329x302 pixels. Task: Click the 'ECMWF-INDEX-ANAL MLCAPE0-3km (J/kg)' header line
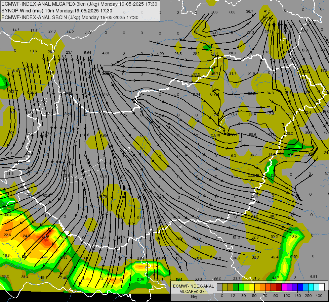tap(79, 4)
